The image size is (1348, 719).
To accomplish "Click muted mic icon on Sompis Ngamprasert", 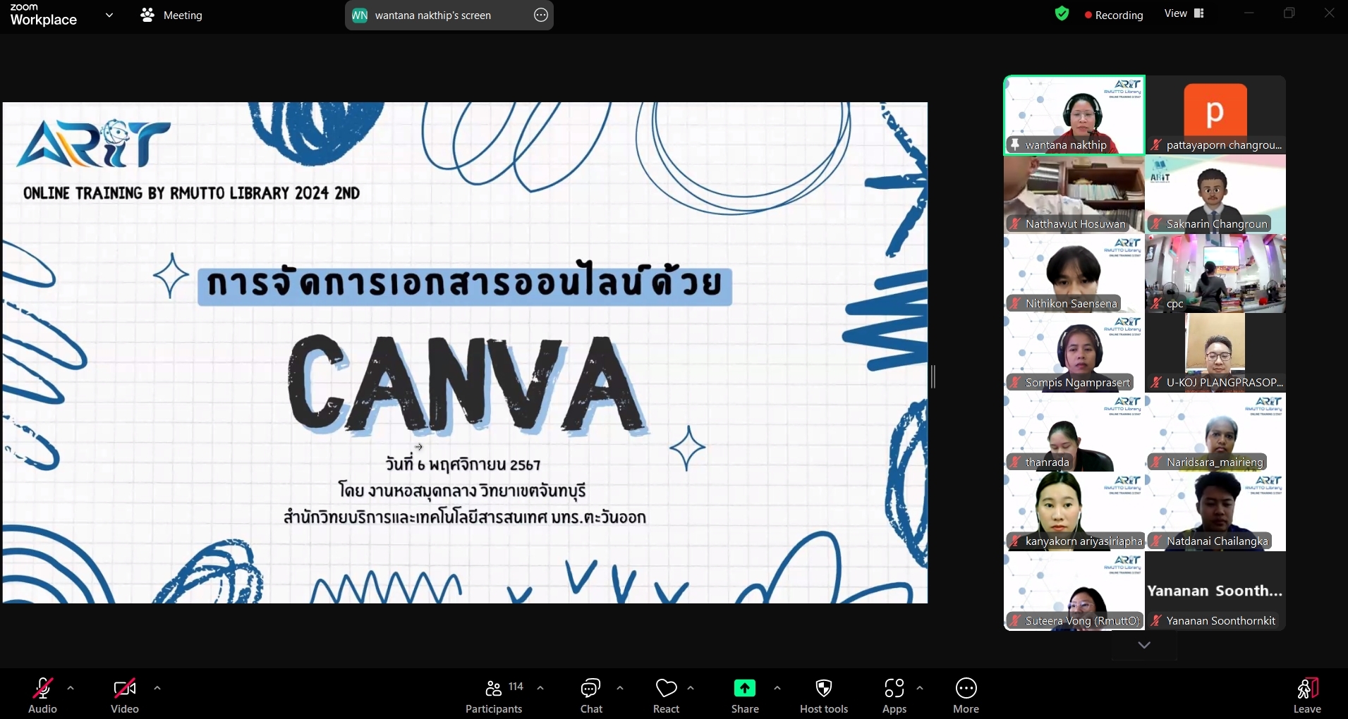I will [x=1015, y=383].
